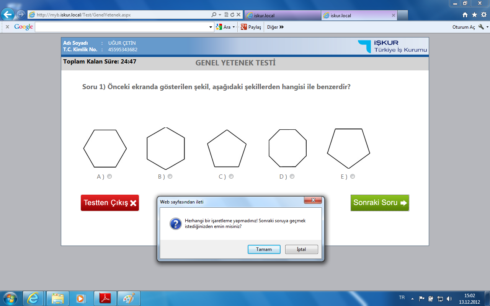Viewport: 490px width, 306px height.
Task: Click the dialog question mark icon
Action: [176, 224]
